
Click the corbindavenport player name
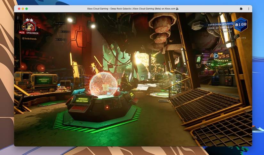pyautogui.click(x=220, y=25)
